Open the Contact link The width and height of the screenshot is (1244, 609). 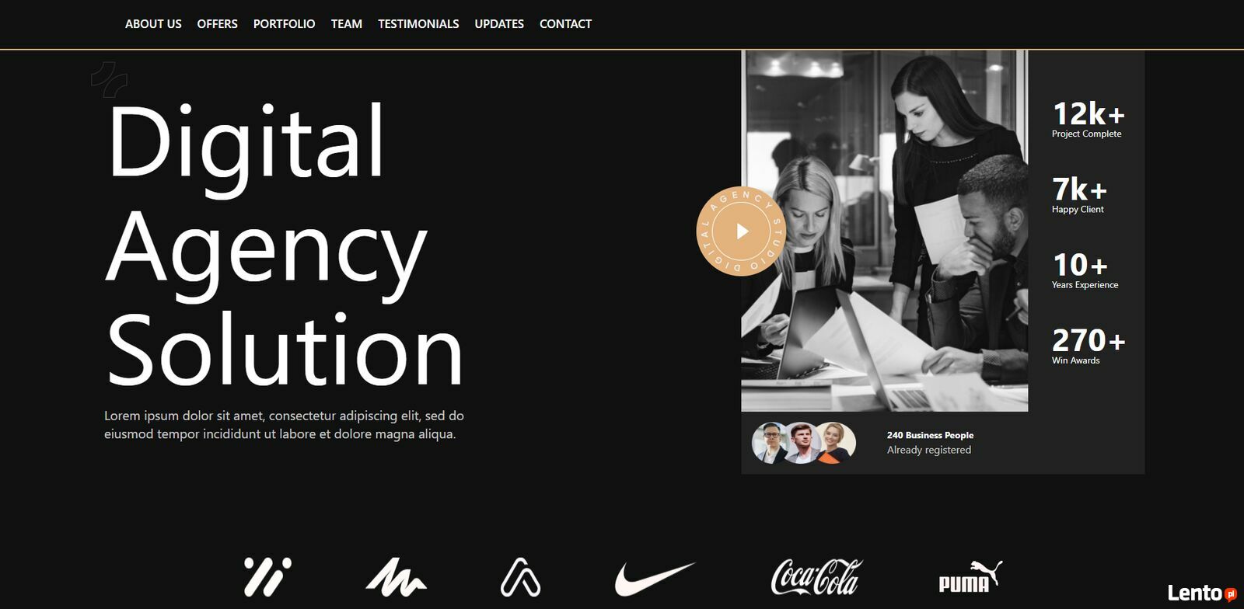point(565,24)
